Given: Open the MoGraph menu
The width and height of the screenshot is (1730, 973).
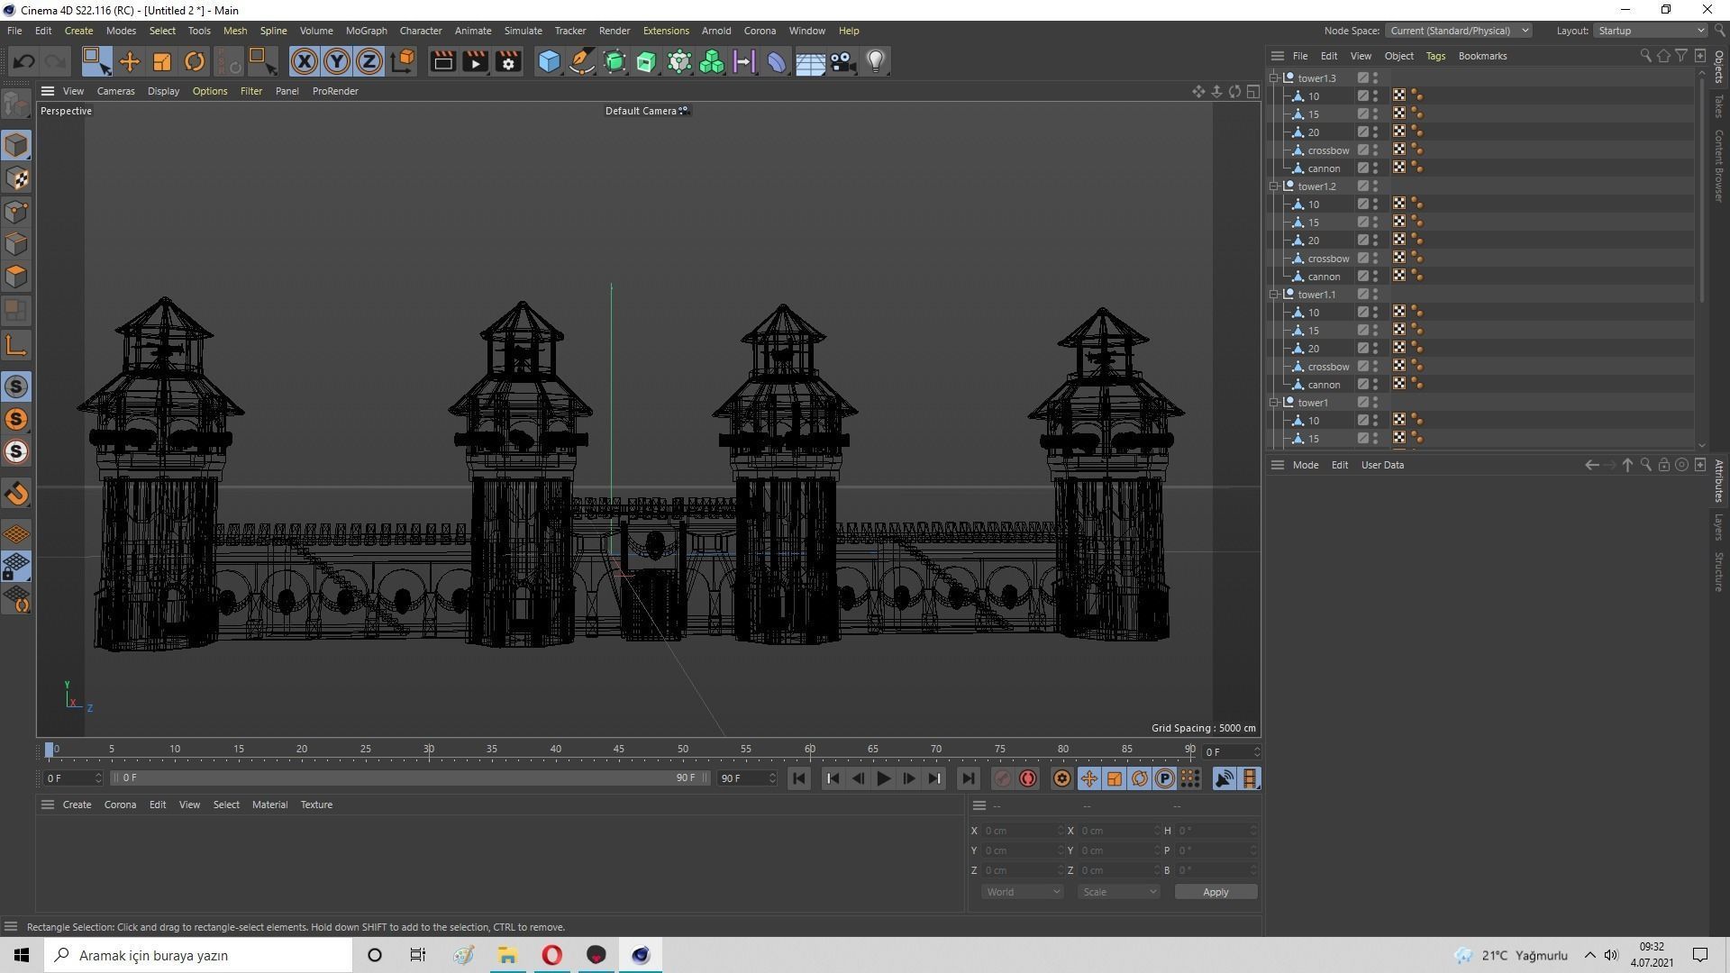Looking at the screenshot, I should [x=366, y=31].
